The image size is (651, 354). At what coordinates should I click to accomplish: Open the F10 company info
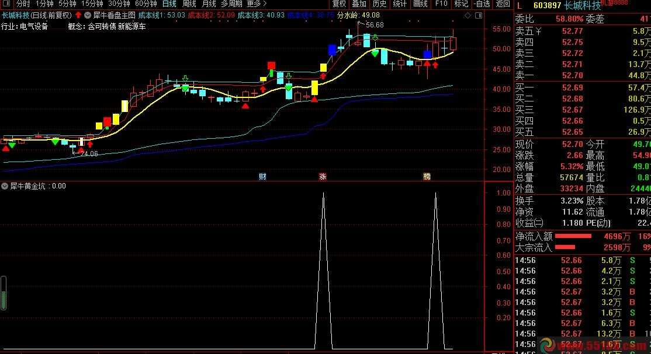tap(441, 3)
